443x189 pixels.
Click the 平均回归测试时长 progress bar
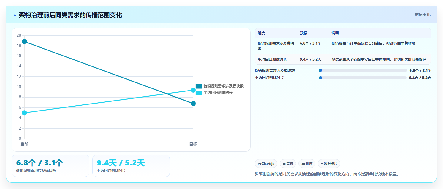pos(363,78)
